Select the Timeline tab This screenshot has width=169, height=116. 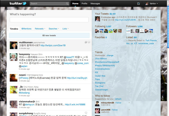[x=14, y=29]
